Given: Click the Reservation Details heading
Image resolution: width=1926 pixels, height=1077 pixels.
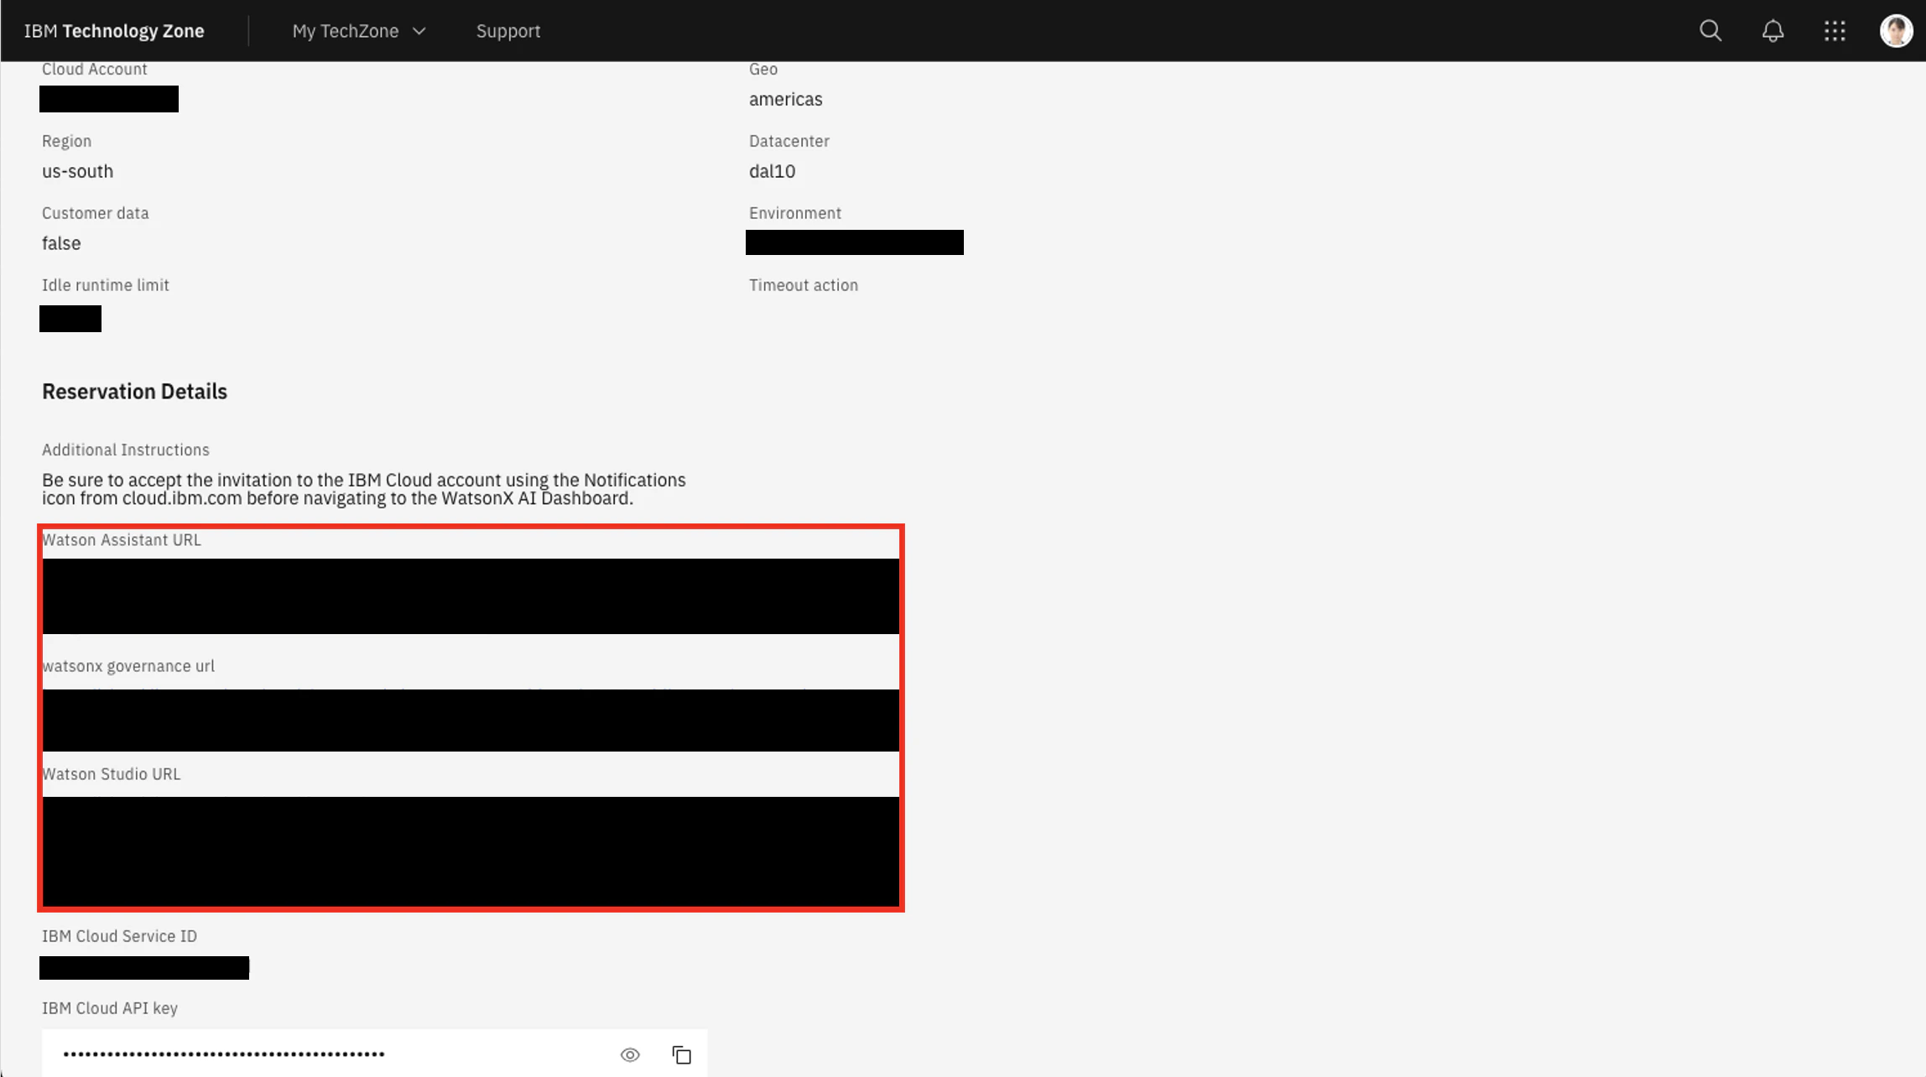Looking at the screenshot, I should pos(134,392).
